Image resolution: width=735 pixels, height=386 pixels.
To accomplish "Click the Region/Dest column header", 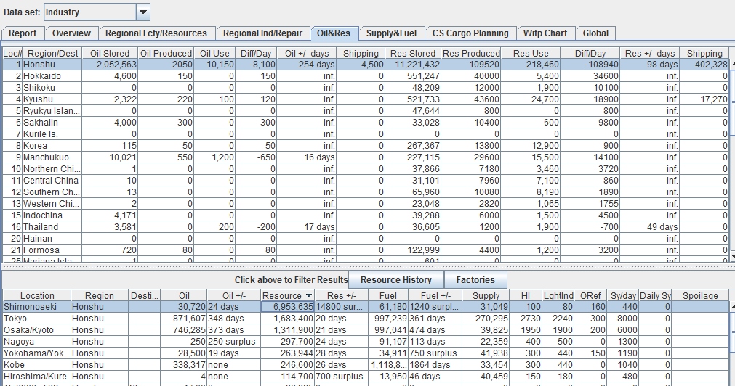I will (x=52, y=54).
